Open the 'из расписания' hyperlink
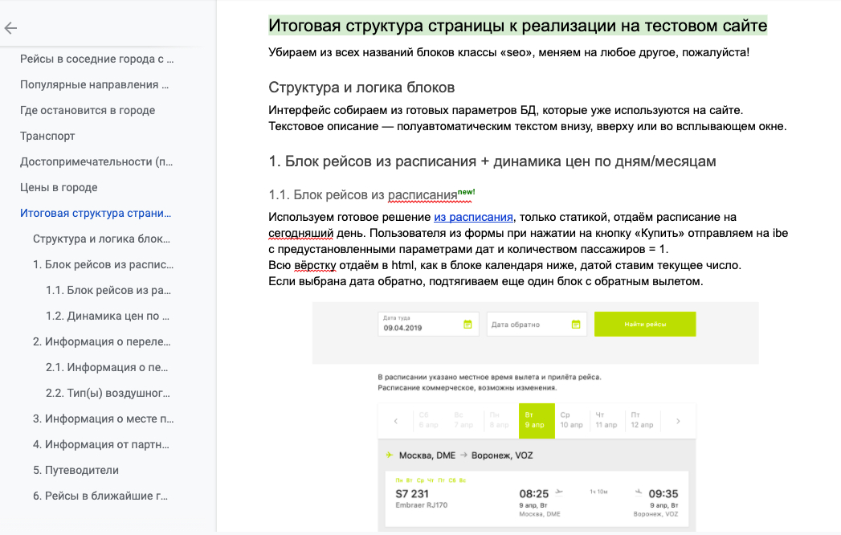Image resolution: width=841 pixels, height=535 pixels. coord(473,217)
